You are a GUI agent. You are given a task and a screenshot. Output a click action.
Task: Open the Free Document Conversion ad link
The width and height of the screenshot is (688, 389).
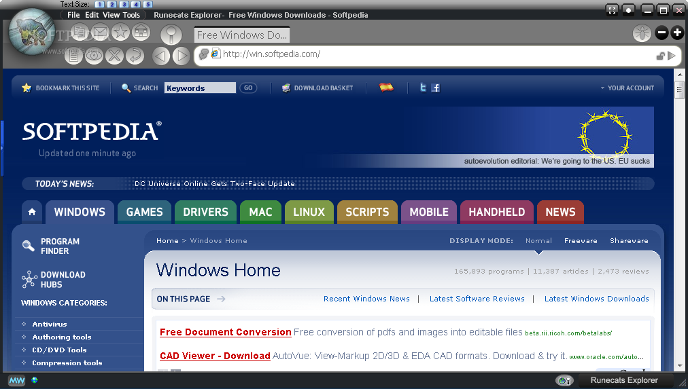click(226, 332)
